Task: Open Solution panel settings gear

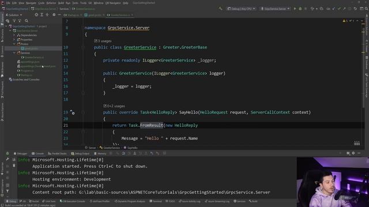Action: [54, 15]
